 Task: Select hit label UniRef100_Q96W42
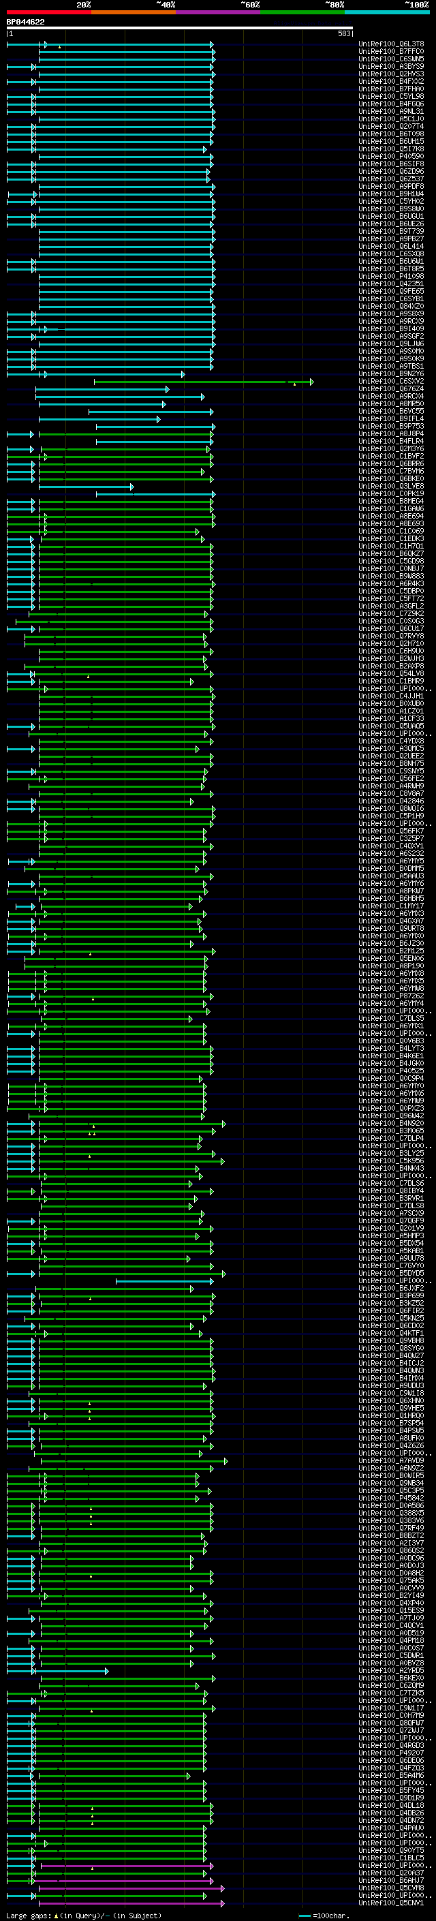tap(391, 1116)
